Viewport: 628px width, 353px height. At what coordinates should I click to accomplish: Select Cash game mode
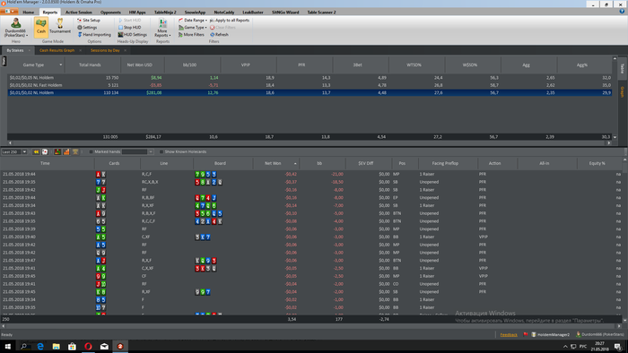(41, 27)
